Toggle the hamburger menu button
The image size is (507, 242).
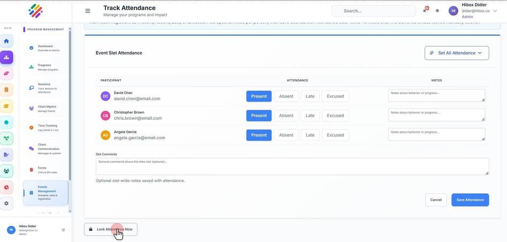click(x=87, y=11)
